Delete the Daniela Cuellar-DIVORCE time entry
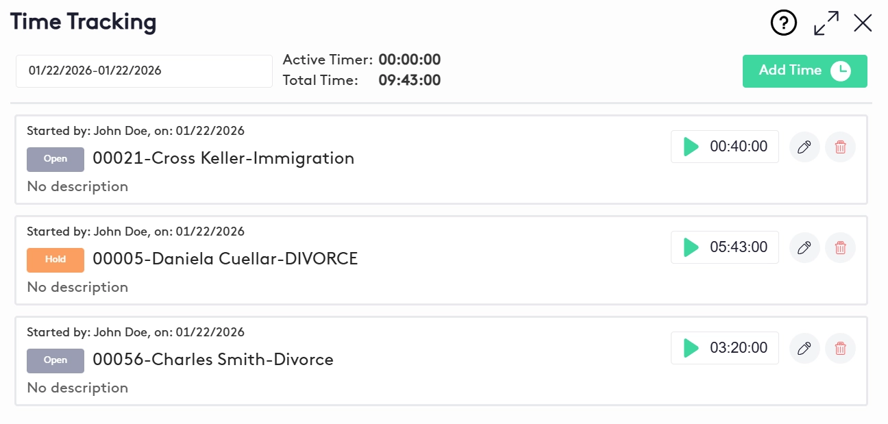Image resolution: width=888 pixels, height=424 pixels. (x=840, y=247)
